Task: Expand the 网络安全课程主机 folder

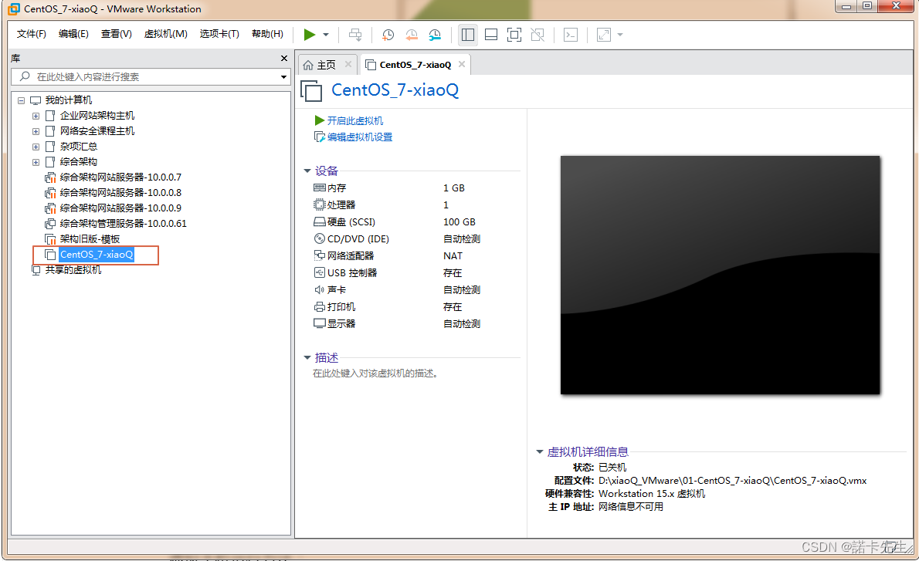Action: [x=36, y=131]
